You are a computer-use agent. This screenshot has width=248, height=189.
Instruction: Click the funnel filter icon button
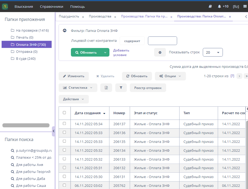[x=121, y=88]
